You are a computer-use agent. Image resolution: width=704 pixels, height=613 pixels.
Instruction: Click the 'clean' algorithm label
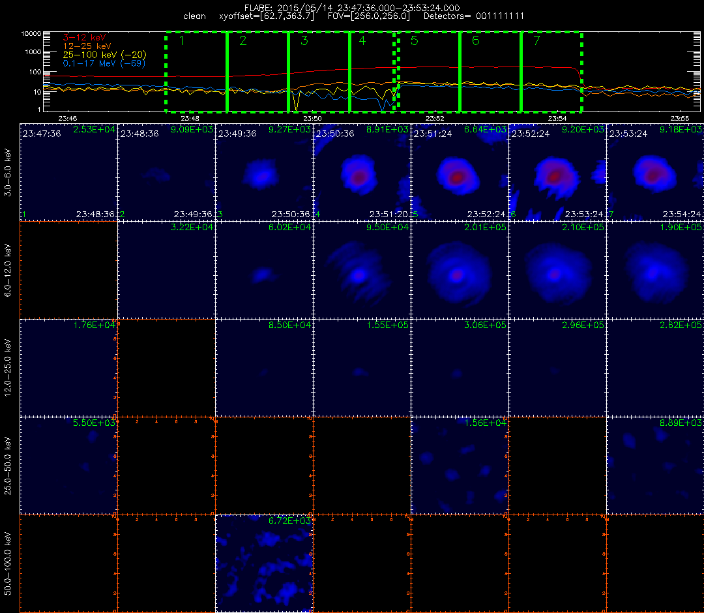[x=194, y=16]
